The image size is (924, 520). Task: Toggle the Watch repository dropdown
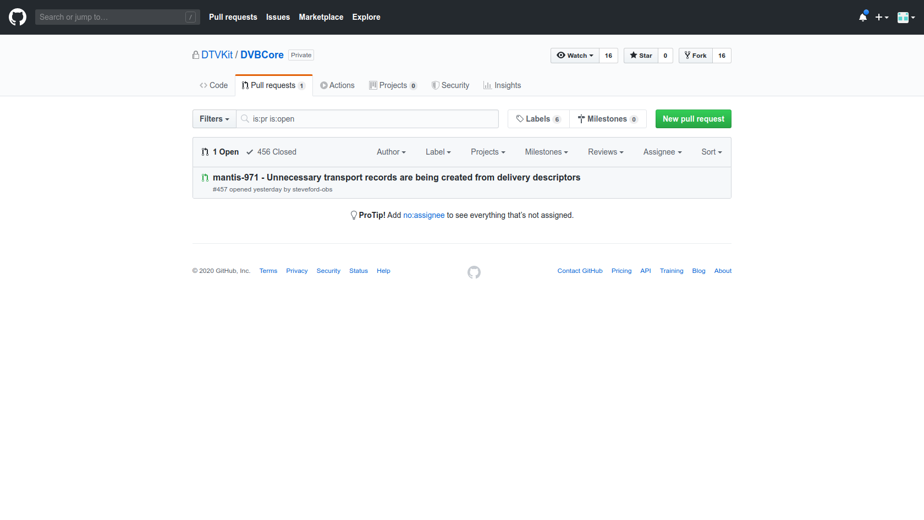575,56
